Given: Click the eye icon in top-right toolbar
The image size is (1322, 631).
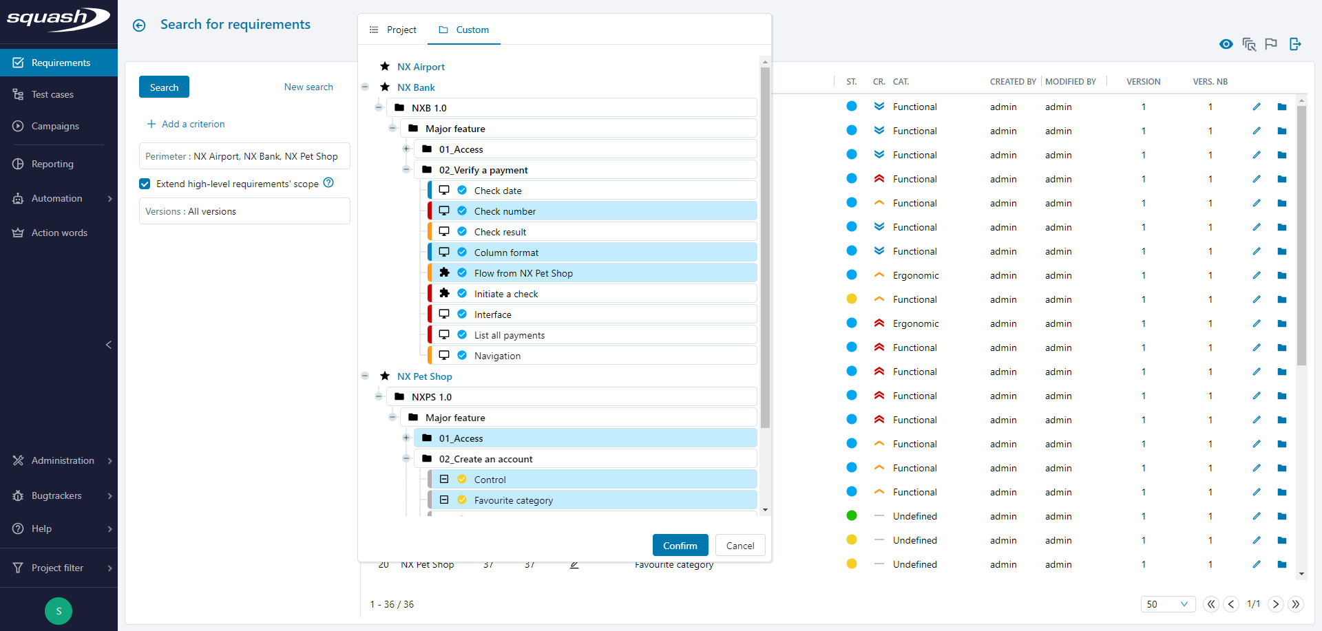Looking at the screenshot, I should [x=1226, y=44].
